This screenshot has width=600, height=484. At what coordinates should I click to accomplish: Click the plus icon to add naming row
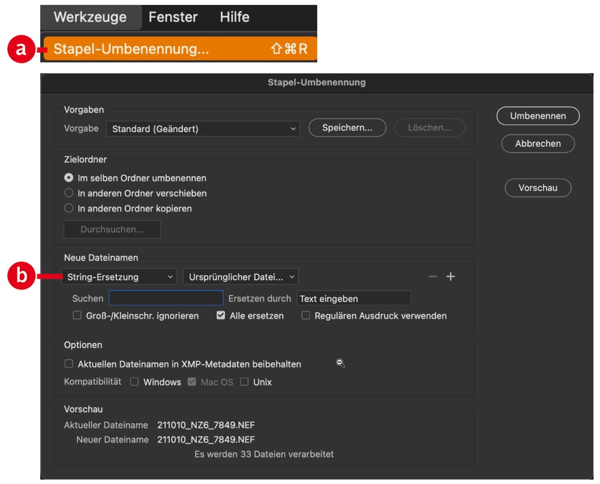click(x=451, y=277)
